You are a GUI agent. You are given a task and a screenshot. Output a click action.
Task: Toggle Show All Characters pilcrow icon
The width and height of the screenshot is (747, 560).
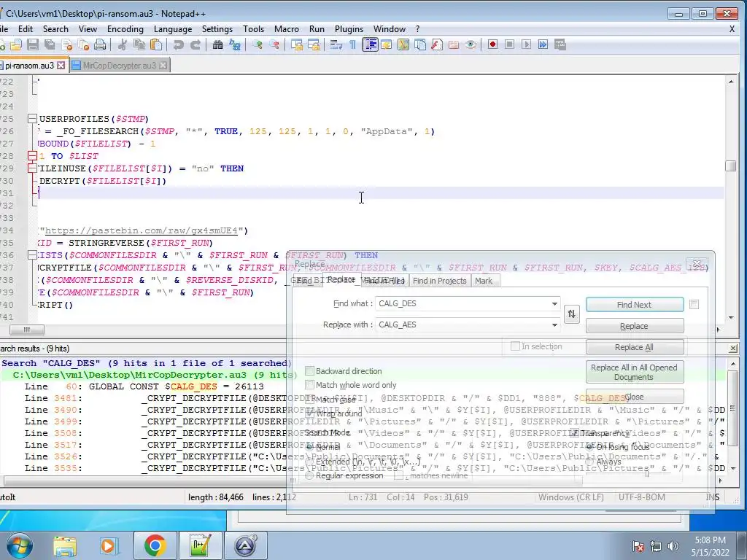pos(352,44)
